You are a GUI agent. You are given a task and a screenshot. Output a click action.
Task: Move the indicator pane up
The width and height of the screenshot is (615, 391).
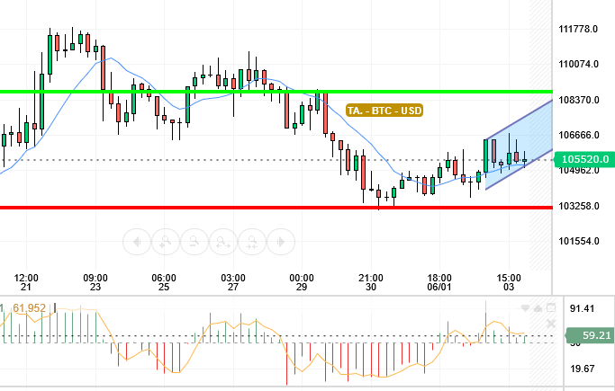pyautogui.click(x=538, y=308)
